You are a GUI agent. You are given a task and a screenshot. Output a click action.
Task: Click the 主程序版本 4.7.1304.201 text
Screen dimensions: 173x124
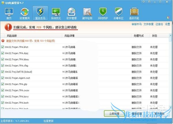click(15, 121)
